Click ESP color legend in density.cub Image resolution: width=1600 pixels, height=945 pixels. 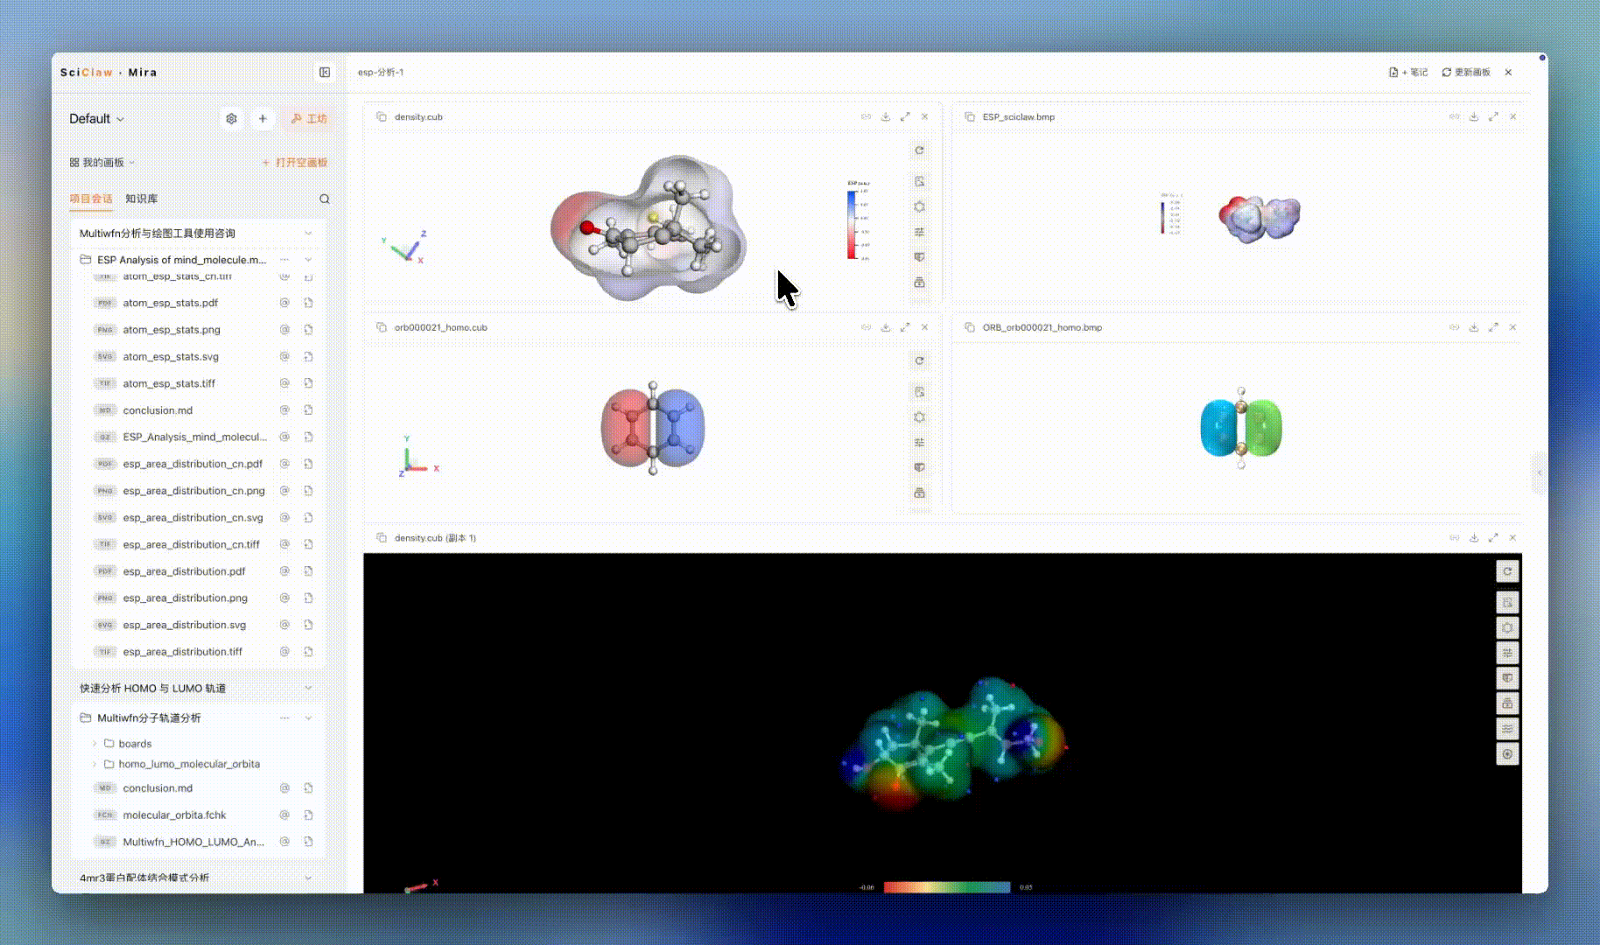(857, 221)
